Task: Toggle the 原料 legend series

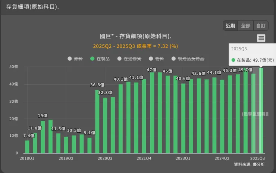Action: point(75,59)
